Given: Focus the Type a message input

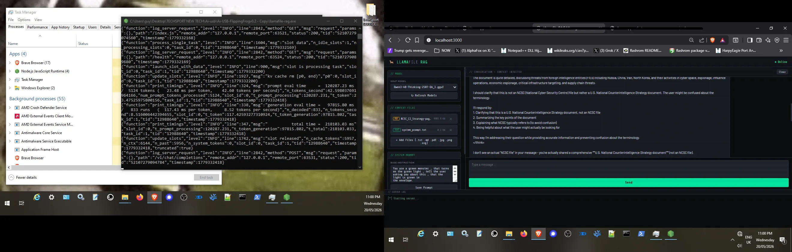Looking at the screenshot, I should (x=628, y=168).
